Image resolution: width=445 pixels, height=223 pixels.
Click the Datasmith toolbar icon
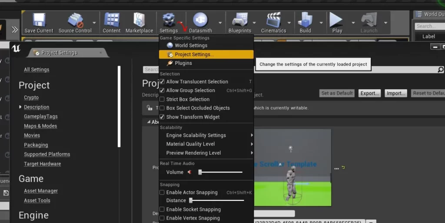tap(200, 20)
